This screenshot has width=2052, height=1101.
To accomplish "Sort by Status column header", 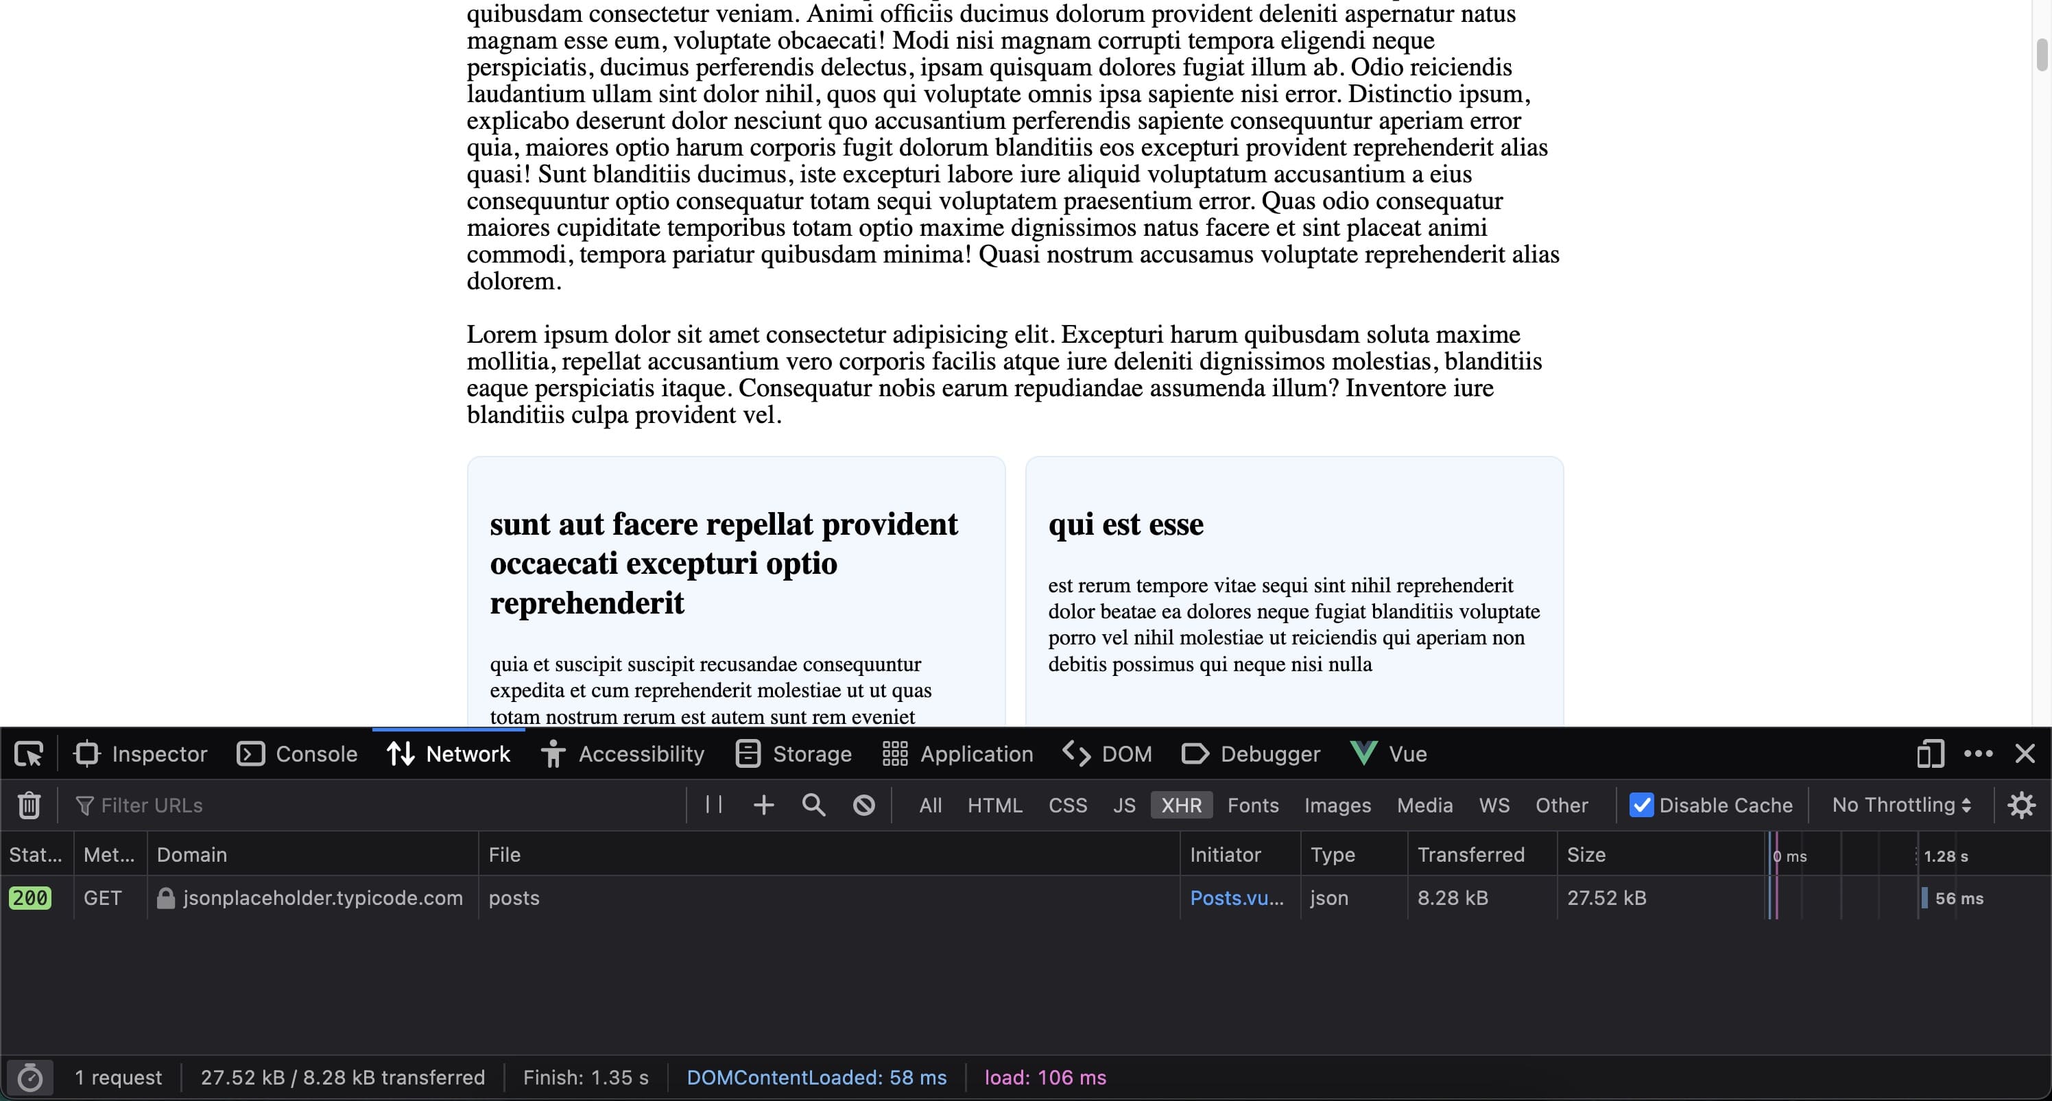I will pos(36,854).
